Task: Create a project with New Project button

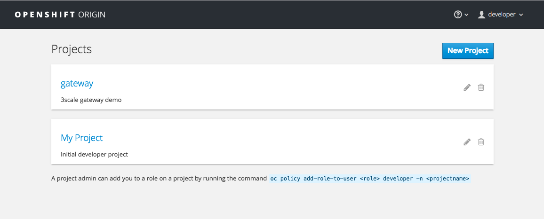Action: (468, 51)
